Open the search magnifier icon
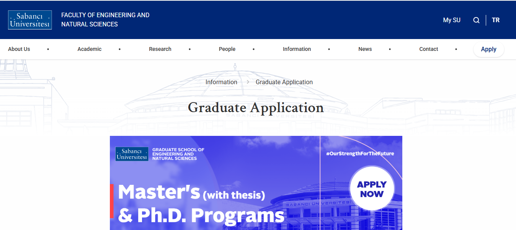Screen dimensions: 516x230 point(476,20)
